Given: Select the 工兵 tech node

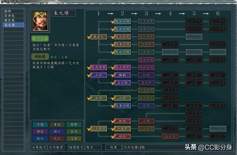Looking at the screenshot, I should point(99,75).
